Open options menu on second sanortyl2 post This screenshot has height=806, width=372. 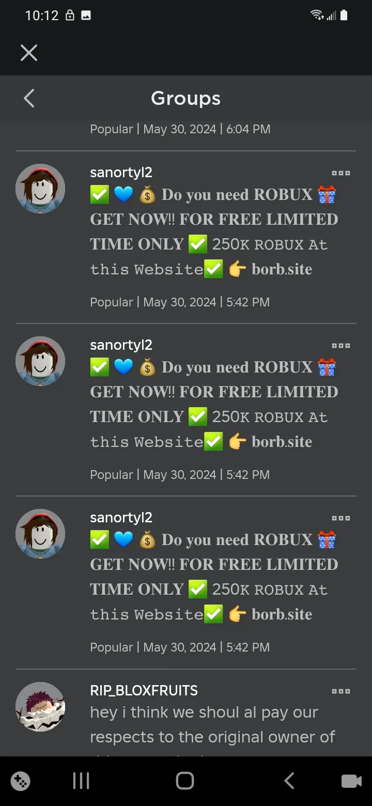[x=341, y=346]
